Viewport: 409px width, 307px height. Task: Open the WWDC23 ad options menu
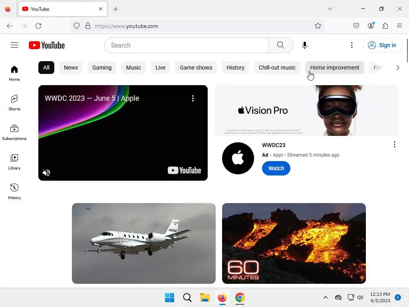394,144
